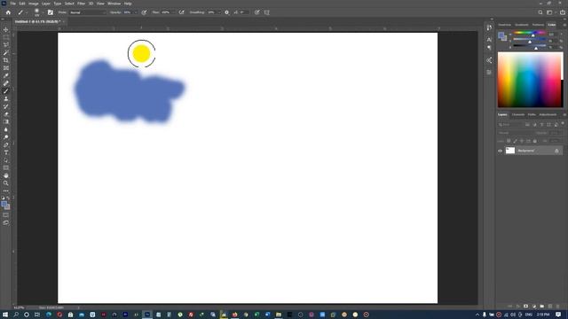Image resolution: width=568 pixels, height=319 pixels.
Task: Click the Background layer lock icon
Action: click(x=556, y=151)
